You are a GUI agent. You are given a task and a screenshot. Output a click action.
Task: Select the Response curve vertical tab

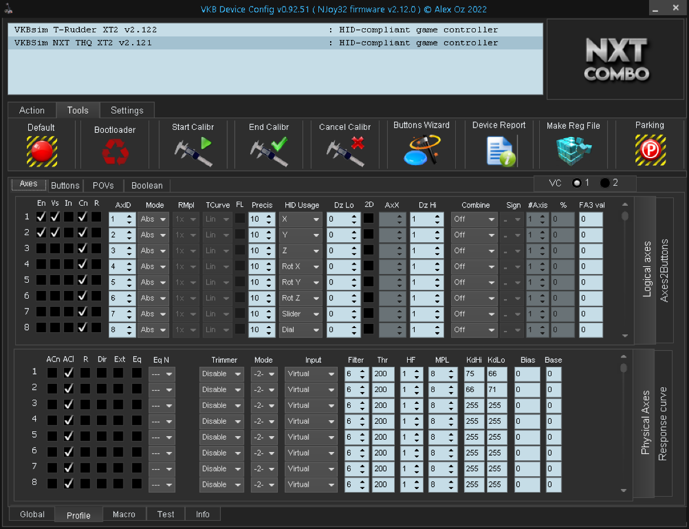663,423
